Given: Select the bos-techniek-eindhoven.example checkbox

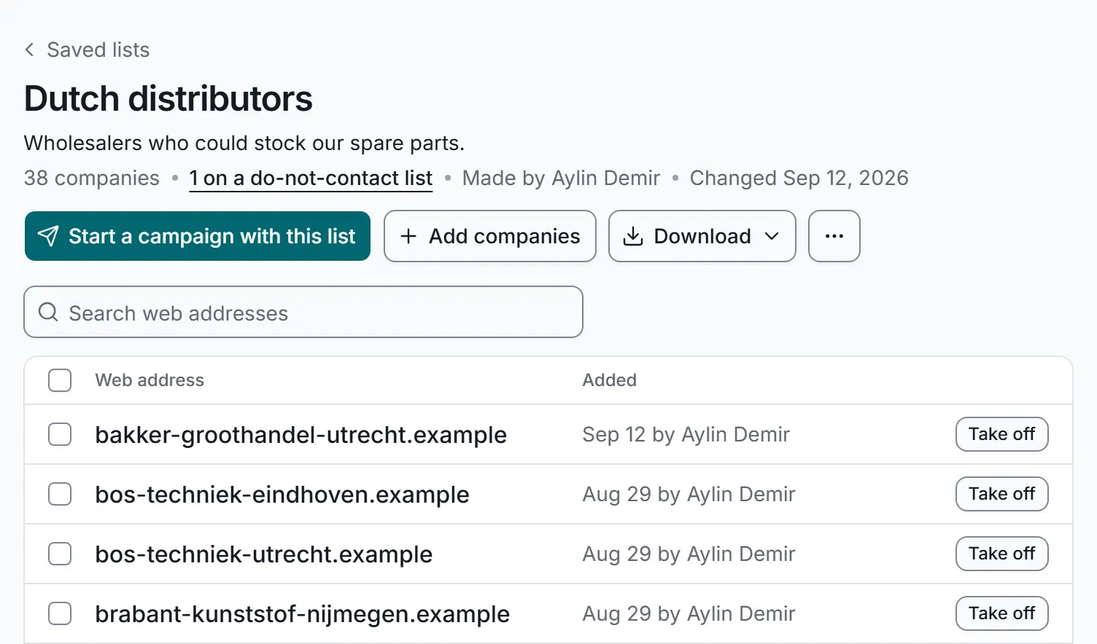Looking at the screenshot, I should point(60,494).
